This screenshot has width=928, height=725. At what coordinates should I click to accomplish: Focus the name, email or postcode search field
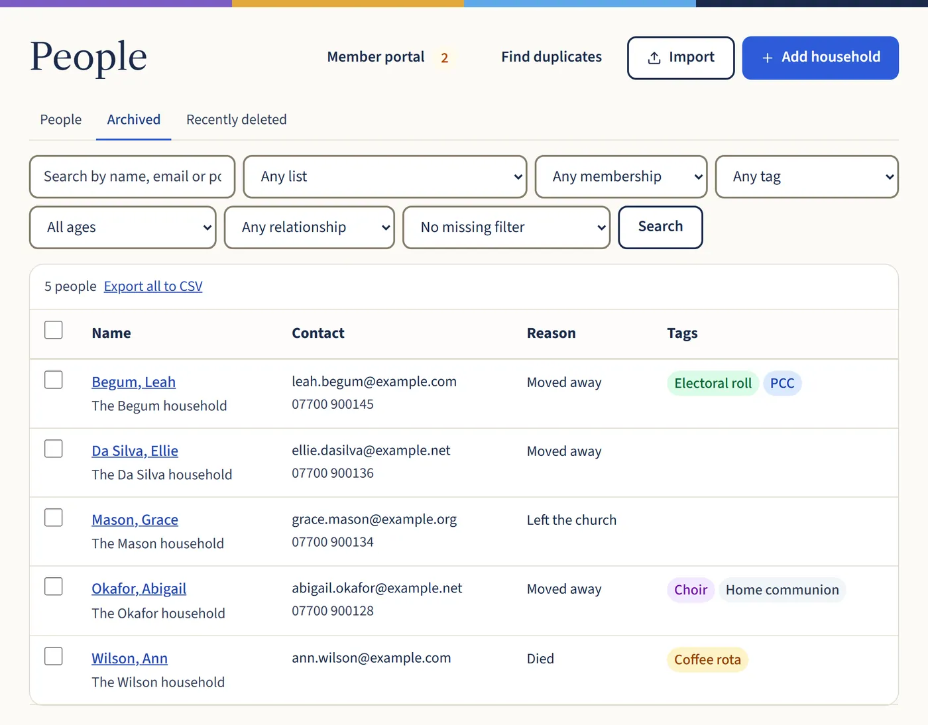[x=133, y=177]
